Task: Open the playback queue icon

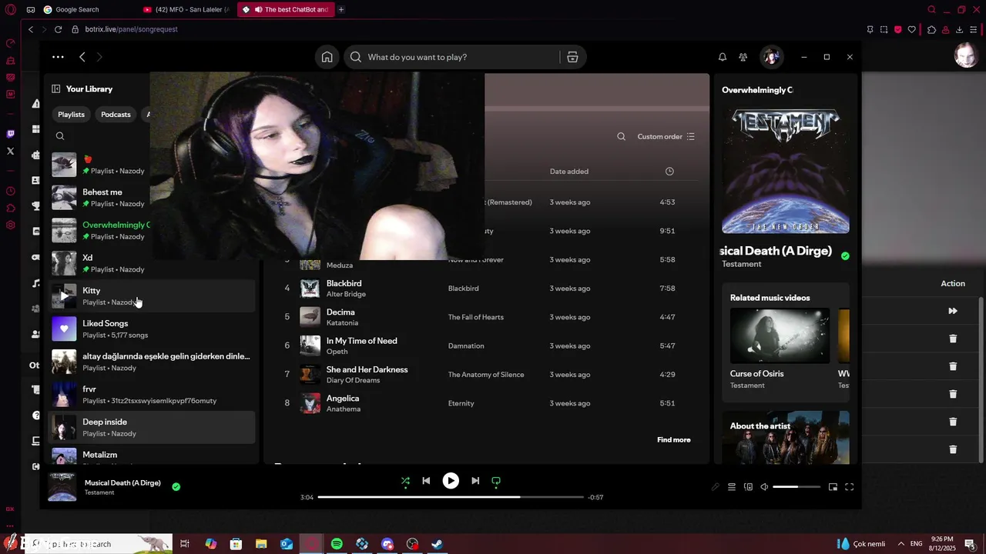Action: pyautogui.click(x=732, y=487)
